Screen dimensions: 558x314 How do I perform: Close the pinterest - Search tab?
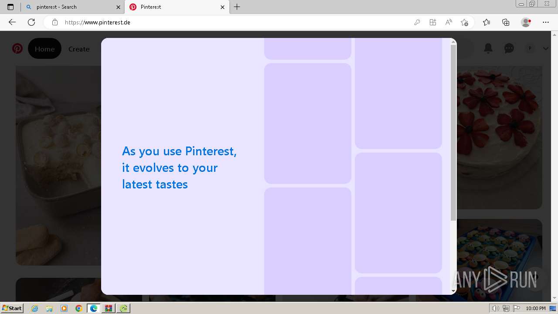pos(118,7)
